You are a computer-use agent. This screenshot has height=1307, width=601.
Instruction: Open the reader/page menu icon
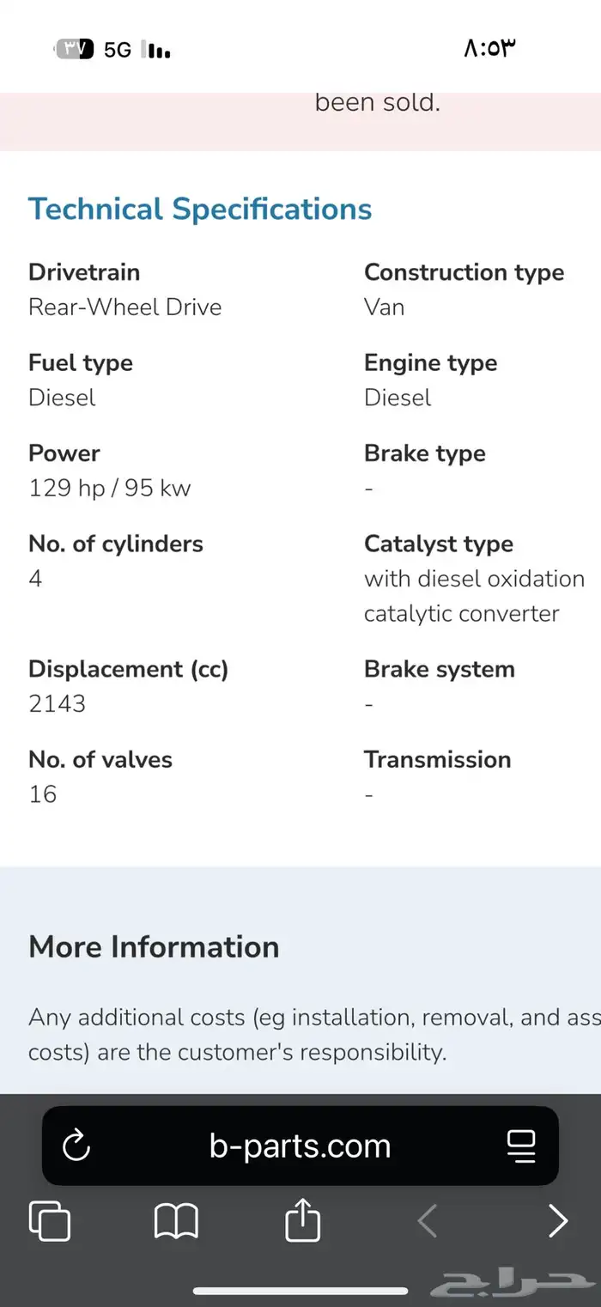click(521, 1146)
